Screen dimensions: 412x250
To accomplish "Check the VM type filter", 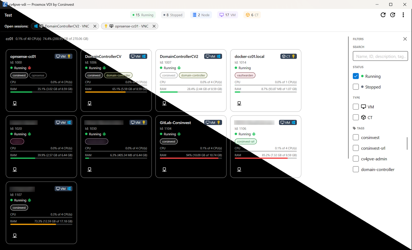I will (356, 107).
